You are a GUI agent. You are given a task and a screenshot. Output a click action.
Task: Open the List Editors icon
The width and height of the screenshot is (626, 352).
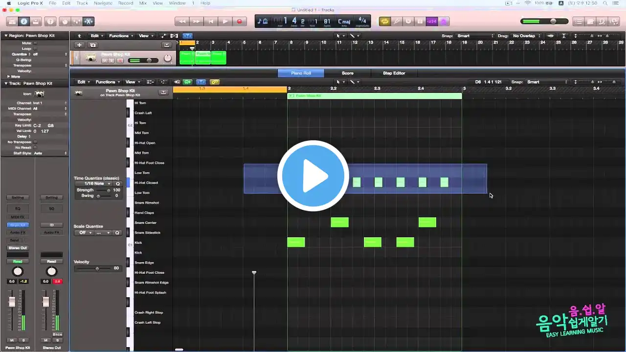tap(579, 22)
